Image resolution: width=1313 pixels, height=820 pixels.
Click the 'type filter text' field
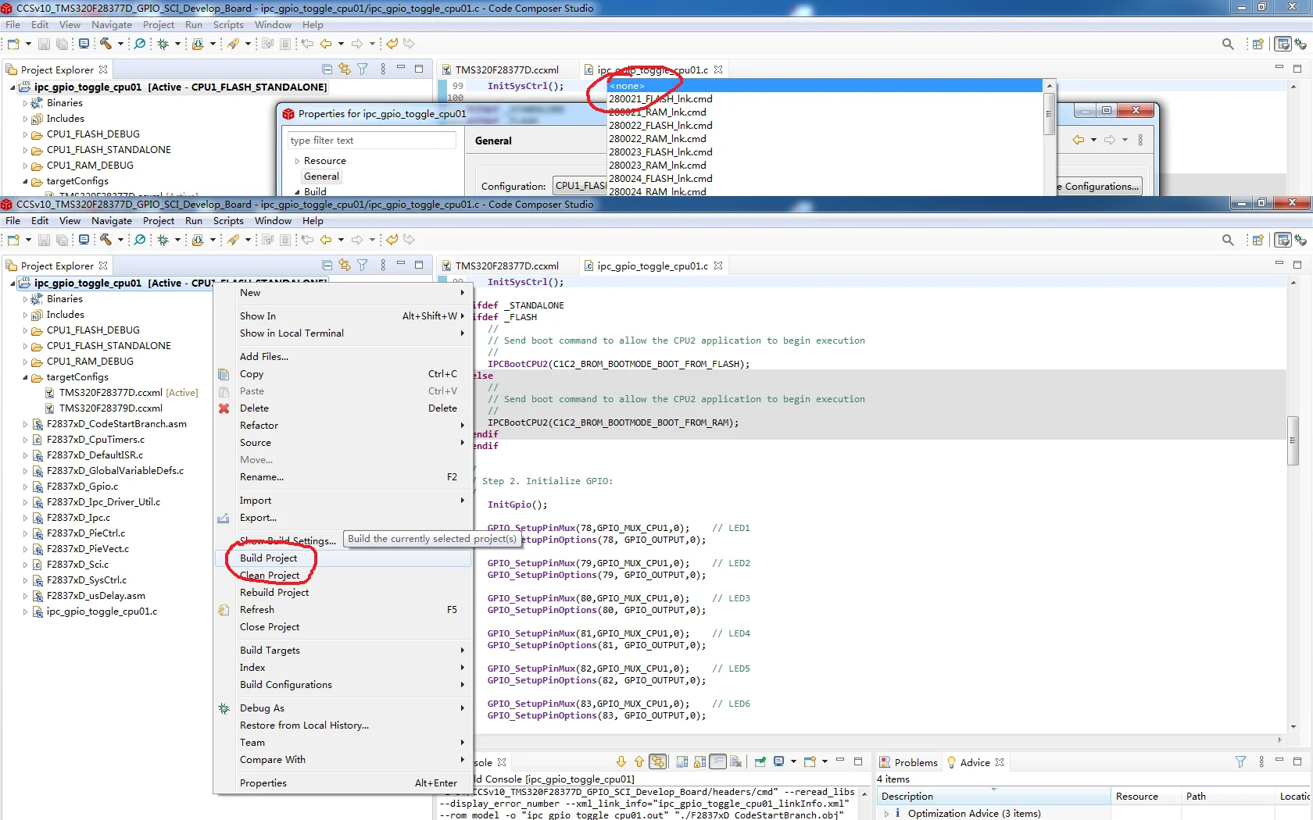click(371, 141)
